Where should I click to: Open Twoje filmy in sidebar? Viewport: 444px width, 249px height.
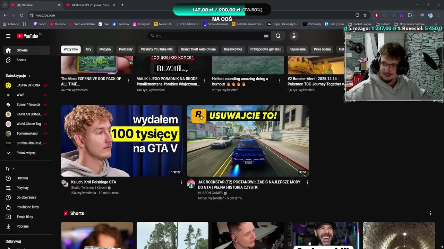pos(26,217)
